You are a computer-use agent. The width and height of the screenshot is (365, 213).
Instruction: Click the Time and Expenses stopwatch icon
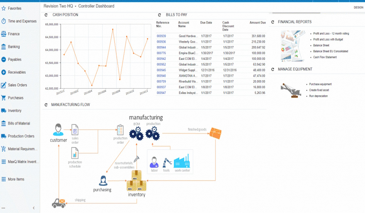pos(4,21)
